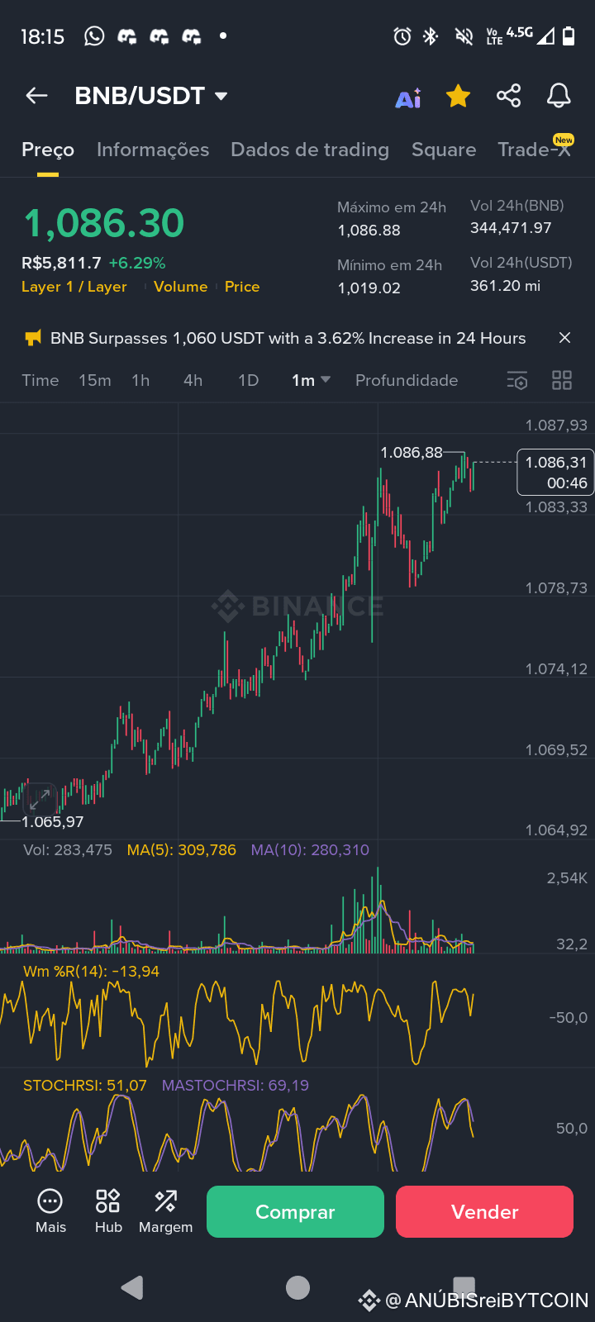Tap the megaphone announcement icon
This screenshot has width=595, height=1322.
tap(33, 338)
